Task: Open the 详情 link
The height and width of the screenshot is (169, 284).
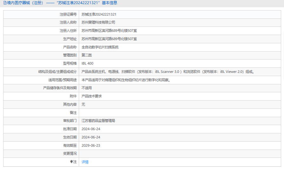Action: (85, 162)
